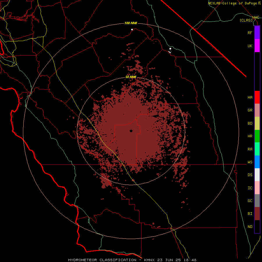Click the GC legend label

tap(250, 201)
